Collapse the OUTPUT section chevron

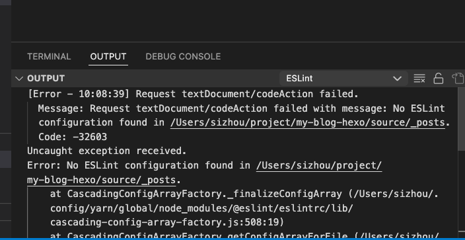point(19,79)
